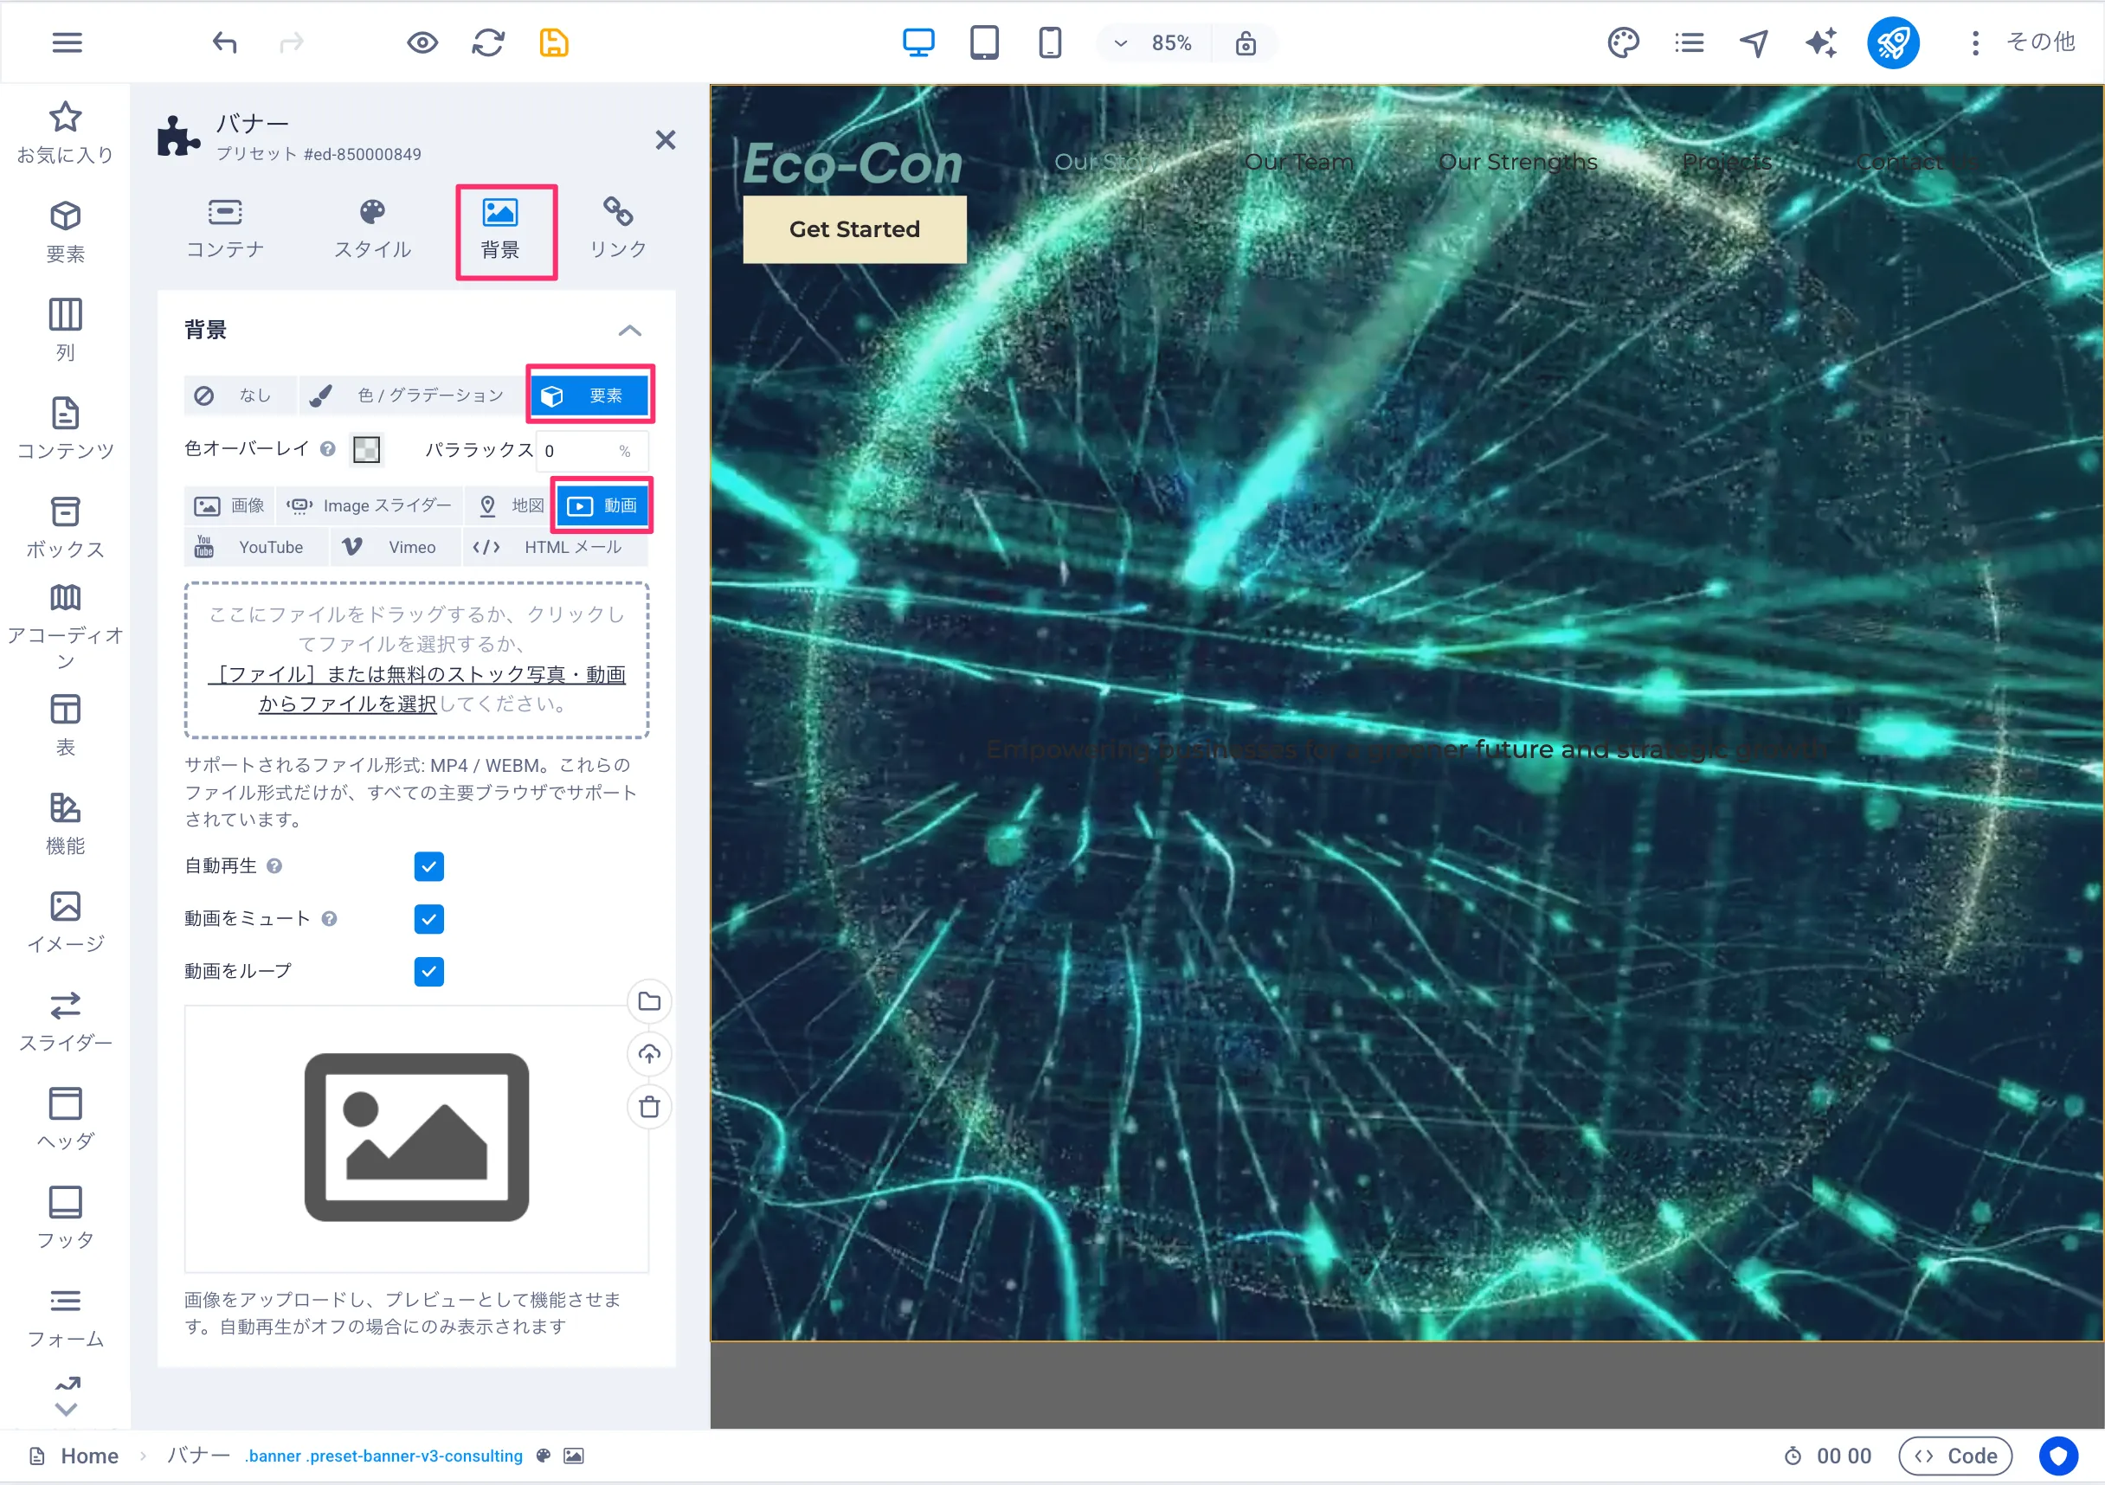Switch to the コンテナ tab
The width and height of the screenshot is (2105, 1485).
tap(225, 229)
